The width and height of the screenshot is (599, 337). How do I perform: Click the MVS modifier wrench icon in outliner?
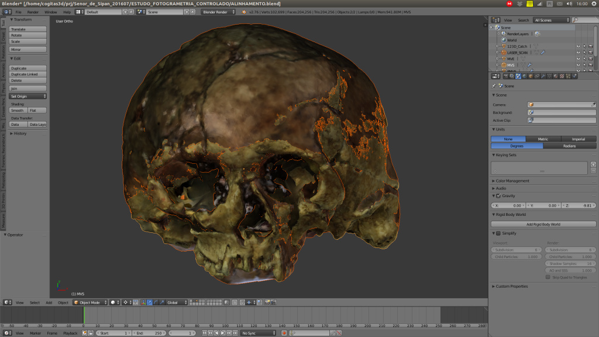(x=529, y=65)
